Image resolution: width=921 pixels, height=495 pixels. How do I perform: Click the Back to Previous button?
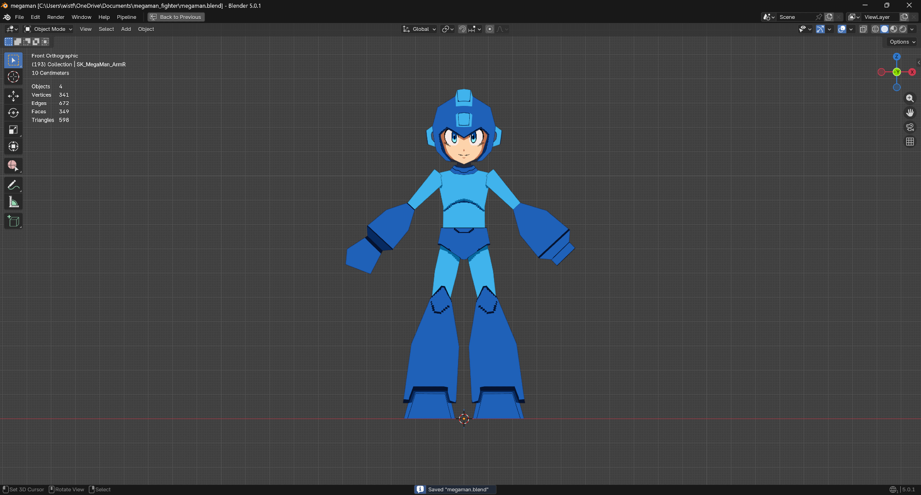coord(176,17)
